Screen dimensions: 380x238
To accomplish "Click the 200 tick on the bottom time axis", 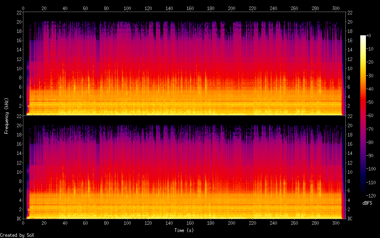I will (231, 224).
